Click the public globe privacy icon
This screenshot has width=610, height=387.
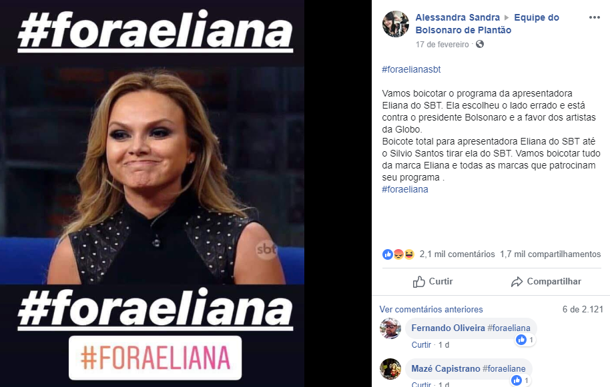pyautogui.click(x=480, y=44)
